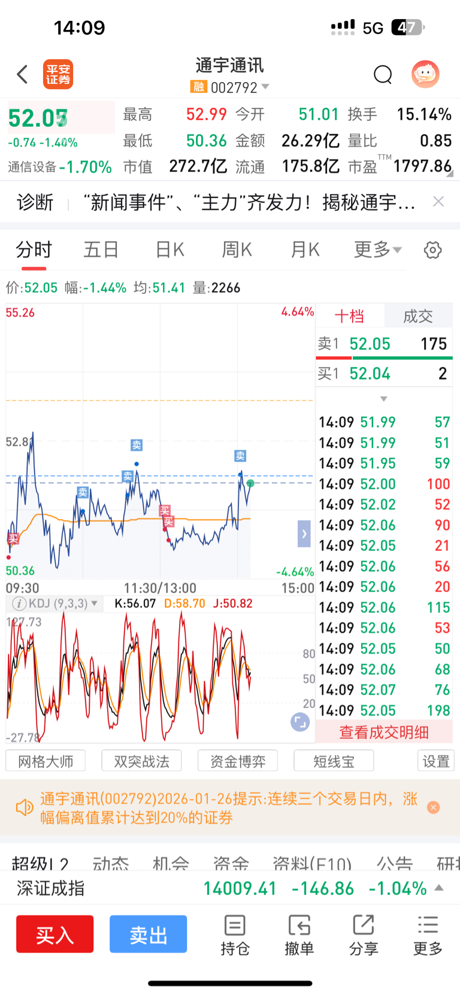Expand order book with the down triangle
The width and height of the screenshot is (460, 995).
384,399
